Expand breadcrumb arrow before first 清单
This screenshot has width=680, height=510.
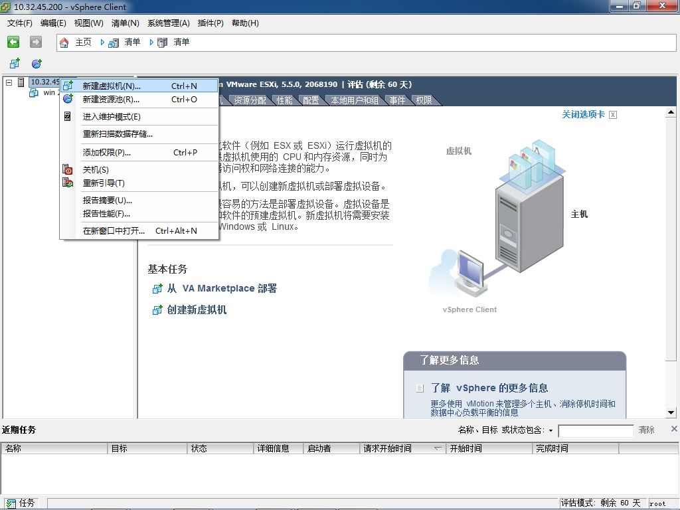102,42
